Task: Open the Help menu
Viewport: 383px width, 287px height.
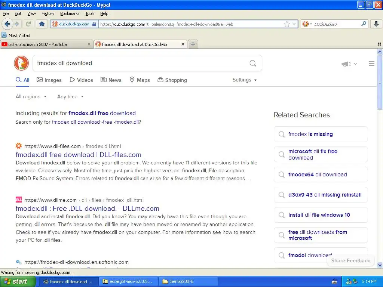Action: tap(104, 13)
